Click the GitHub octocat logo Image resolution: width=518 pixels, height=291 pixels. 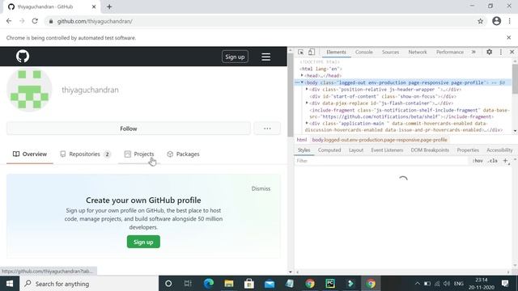pyautogui.click(x=23, y=57)
